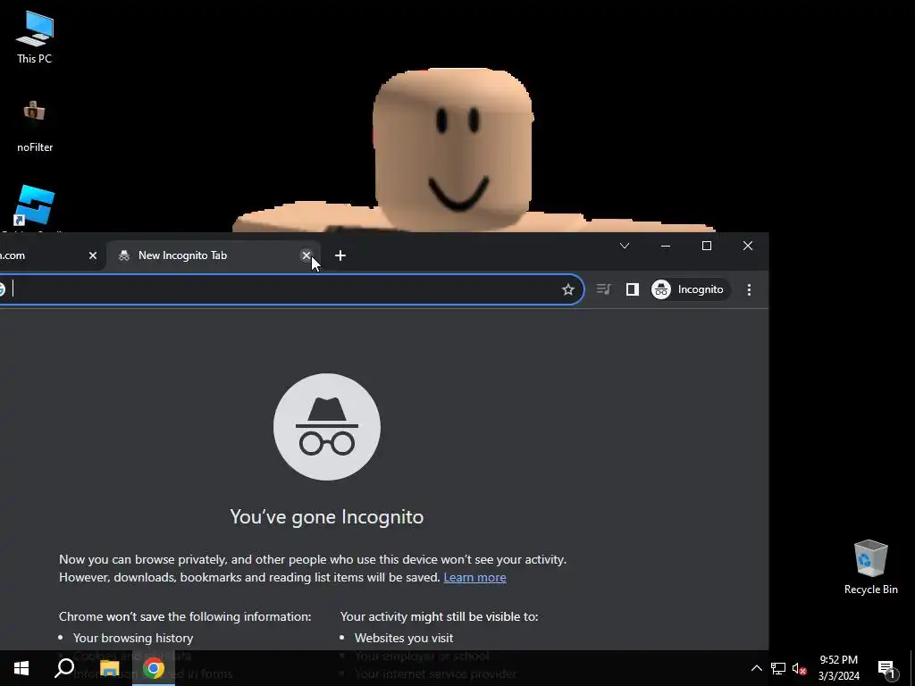
Task: Select the noFilter desktop icon
Action: point(35,125)
